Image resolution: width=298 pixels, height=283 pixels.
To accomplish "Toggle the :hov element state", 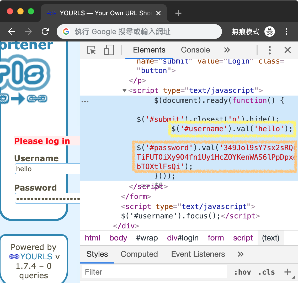I will pyautogui.click(x=243, y=272).
